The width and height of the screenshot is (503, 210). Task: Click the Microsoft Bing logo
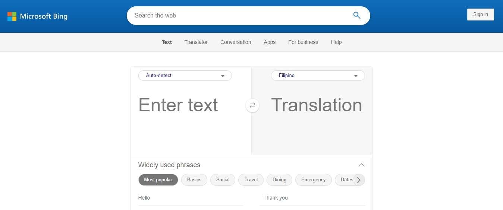click(x=37, y=16)
